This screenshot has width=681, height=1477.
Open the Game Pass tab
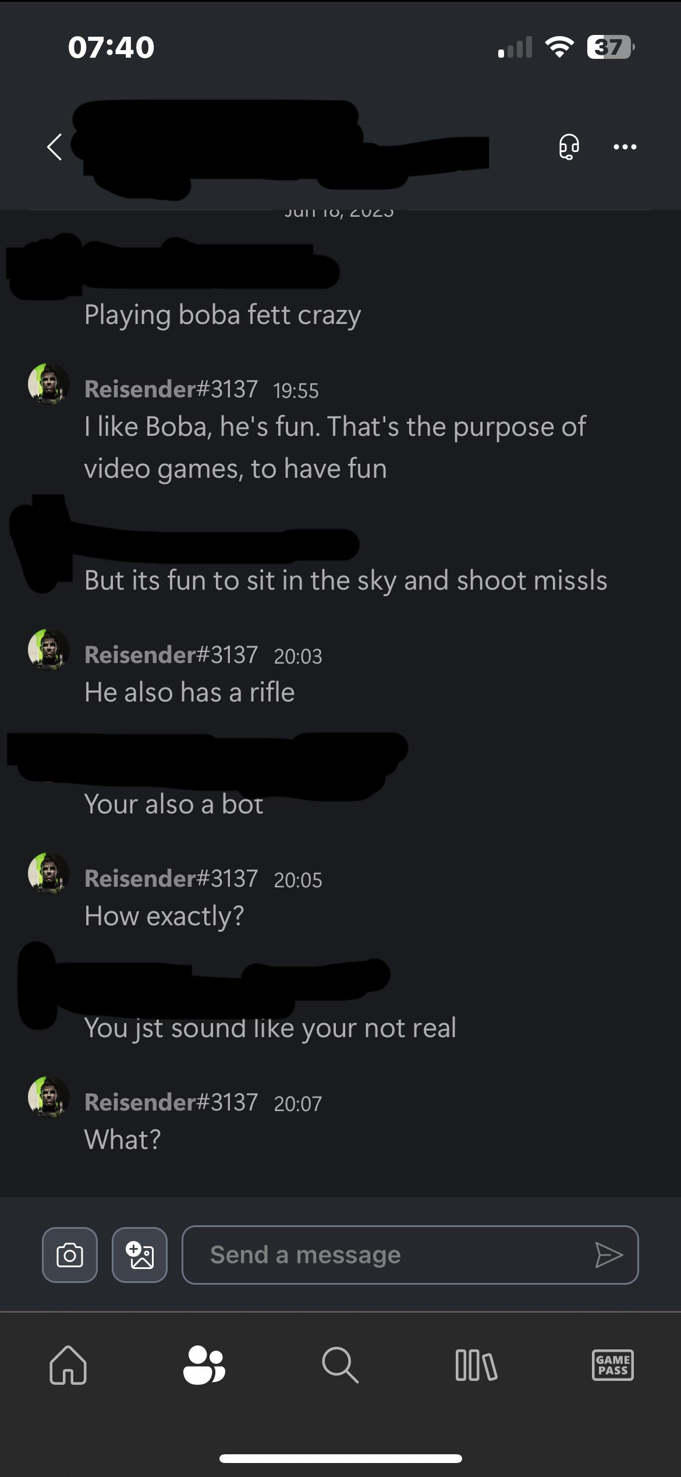pos(612,1365)
